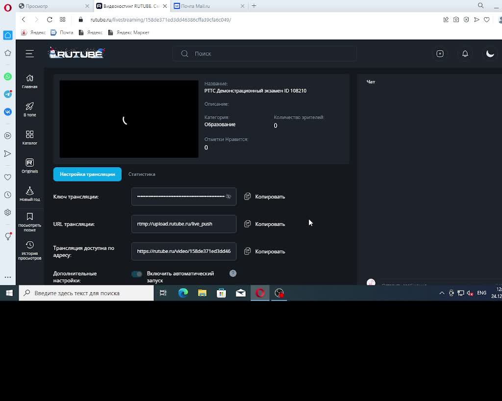Click Windows Start button
Viewport: 502px width, 401px height.
[x=9, y=293]
